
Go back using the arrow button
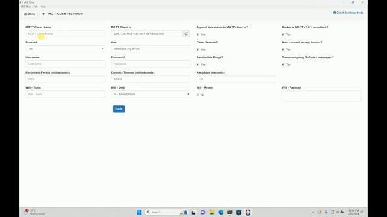coord(44,14)
